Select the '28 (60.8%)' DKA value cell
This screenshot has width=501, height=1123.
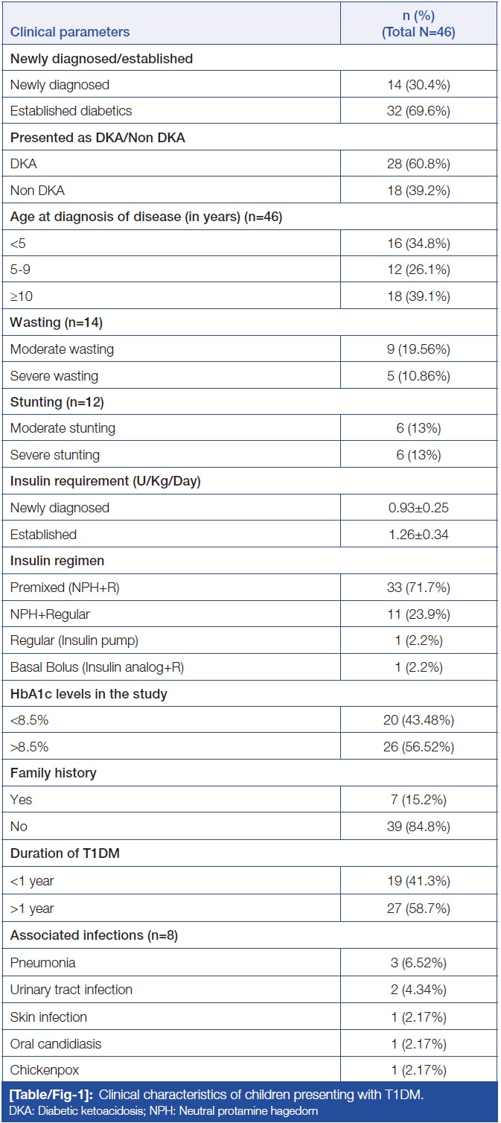pos(418,164)
